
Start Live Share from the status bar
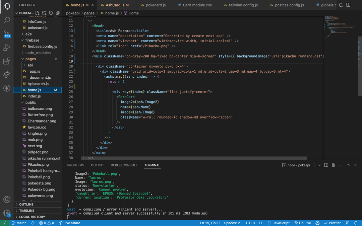[x=69, y=223]
